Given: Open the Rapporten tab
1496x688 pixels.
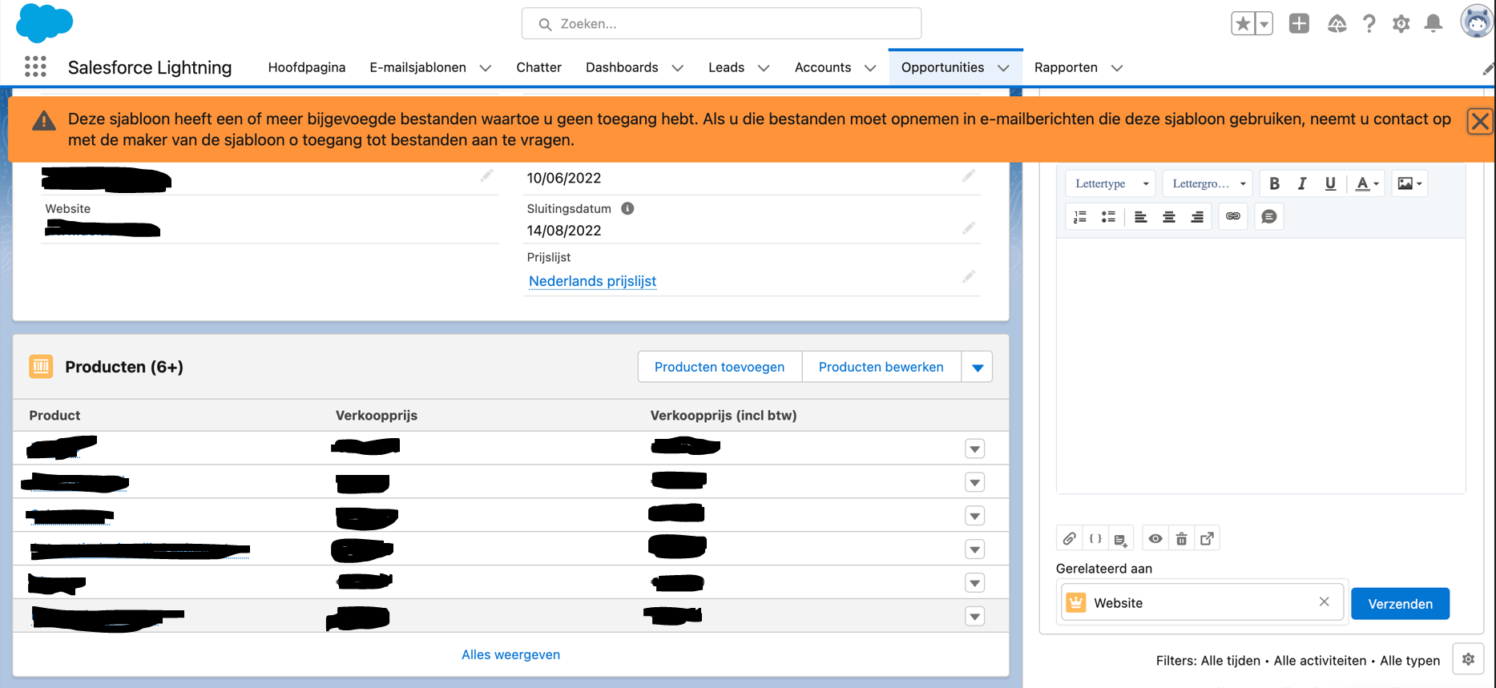Looking at the screenshot, I should 1066,67.
